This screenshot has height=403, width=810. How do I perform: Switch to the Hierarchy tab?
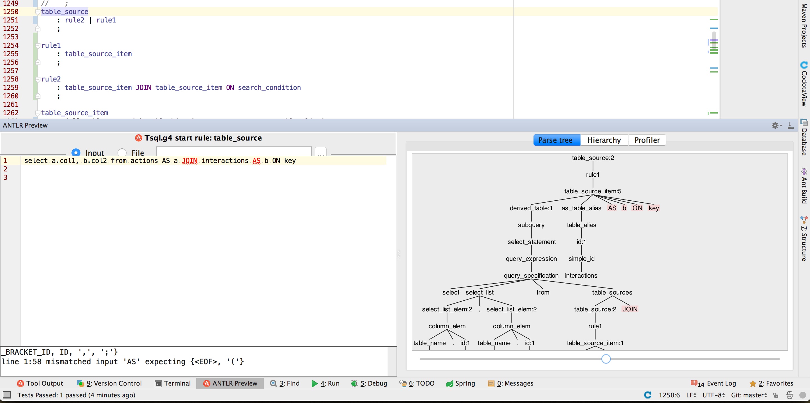click(x=604, y=140)
